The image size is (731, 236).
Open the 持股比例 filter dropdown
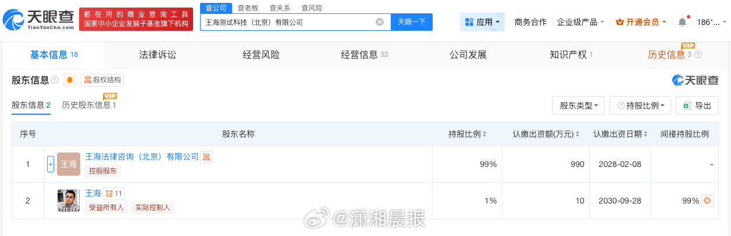[640, 106]
